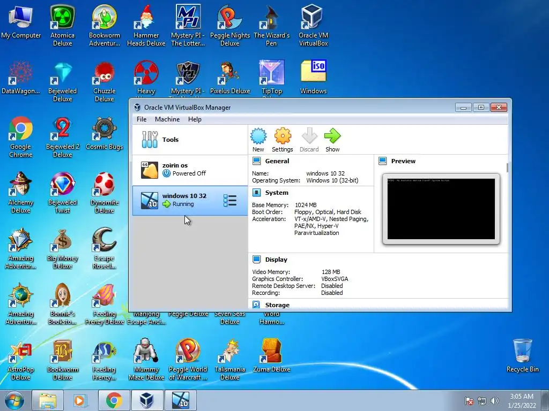This screenshot has height=411, width=549.
Task: Click the details pane vertical scrollbar
Action: [507, 168]
